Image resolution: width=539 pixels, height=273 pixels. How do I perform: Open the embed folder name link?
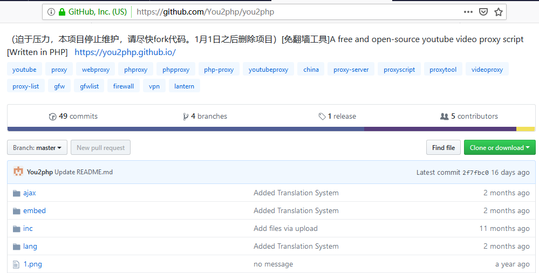tap(35, 211)
